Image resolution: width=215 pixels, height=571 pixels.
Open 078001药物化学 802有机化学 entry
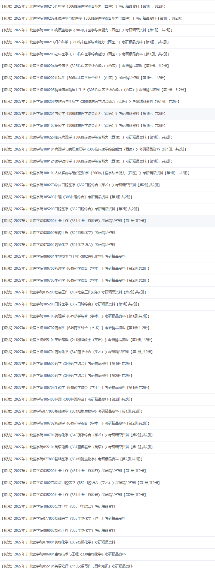click(58, 542)
